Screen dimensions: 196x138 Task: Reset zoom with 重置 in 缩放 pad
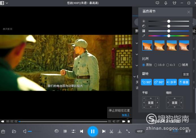point(174,103)
